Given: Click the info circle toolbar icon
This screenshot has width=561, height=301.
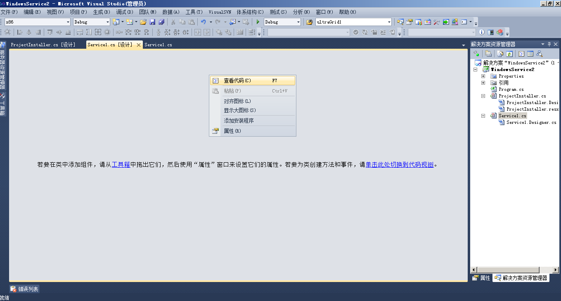Looking at the screenshot, I should click(x=482, y=32).
